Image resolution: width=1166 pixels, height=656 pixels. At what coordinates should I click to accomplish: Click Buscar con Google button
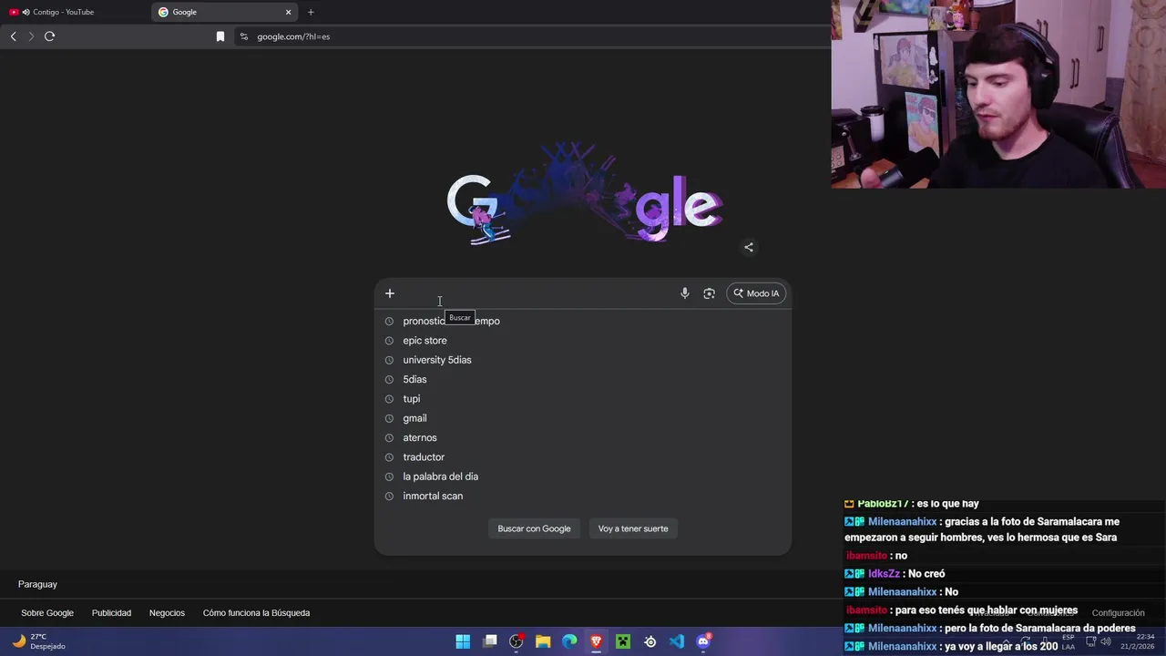point(534,528)
